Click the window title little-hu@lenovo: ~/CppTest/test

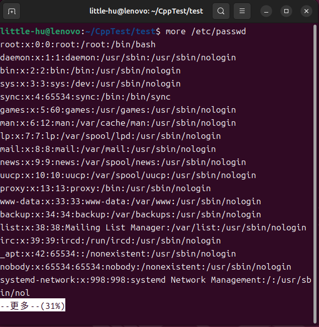(146, 11)
